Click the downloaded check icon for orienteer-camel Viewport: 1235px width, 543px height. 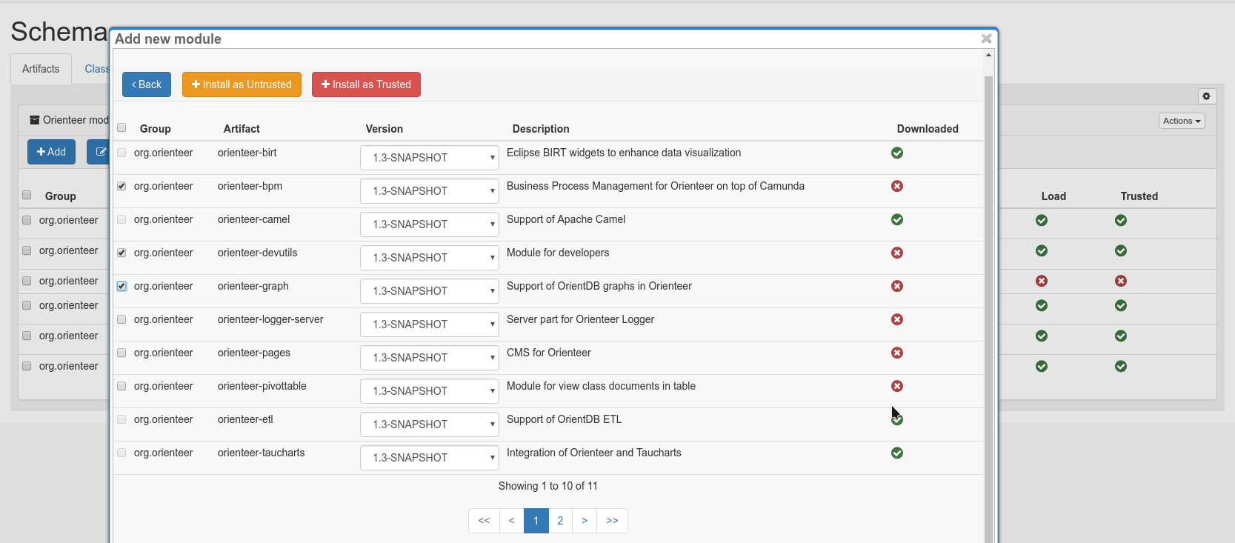tap(897, 219)
